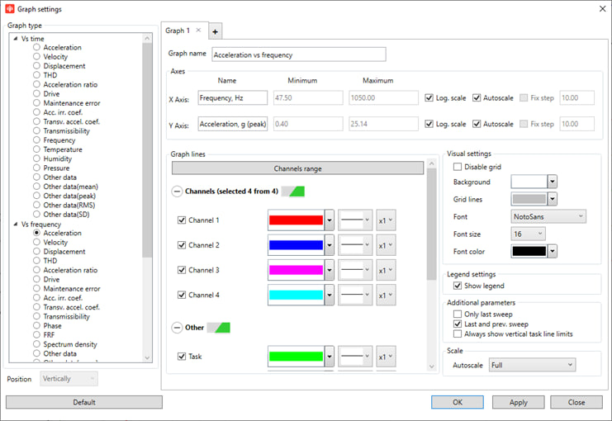612x421 pixels.
Task: Click the cyan Channel 4 color swatch
Action: [296, 295]
